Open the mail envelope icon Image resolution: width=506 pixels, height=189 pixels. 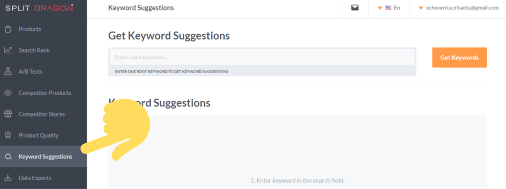point(355,8)
